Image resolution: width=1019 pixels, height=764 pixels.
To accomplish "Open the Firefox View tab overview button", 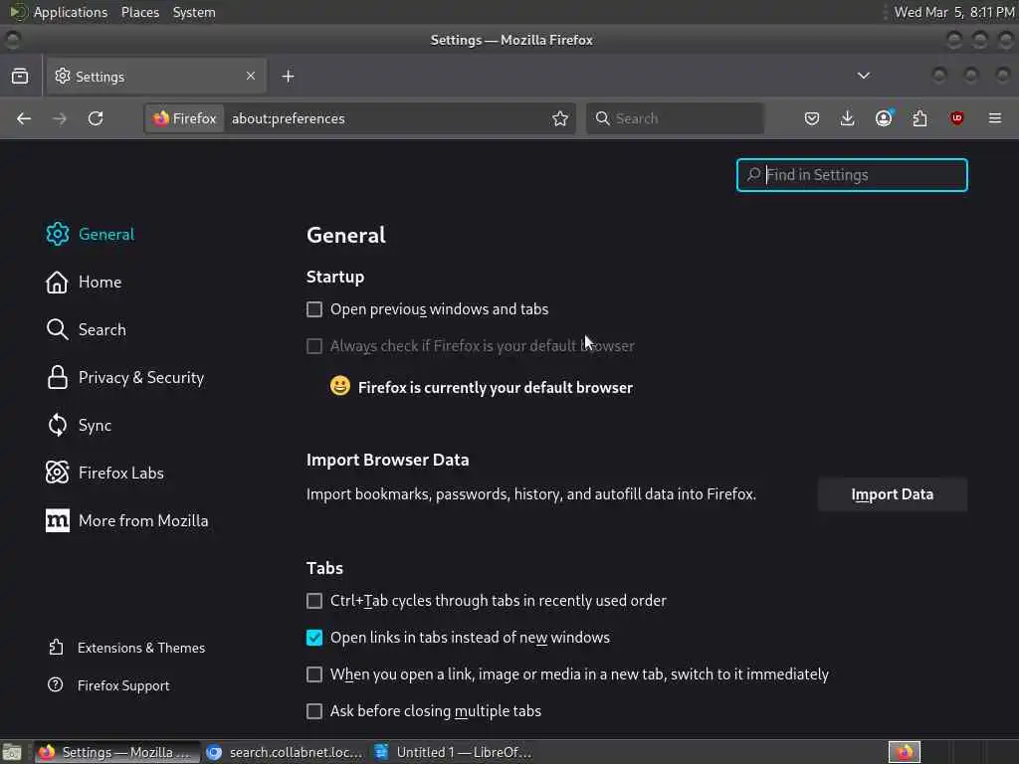I will (20, 77).
